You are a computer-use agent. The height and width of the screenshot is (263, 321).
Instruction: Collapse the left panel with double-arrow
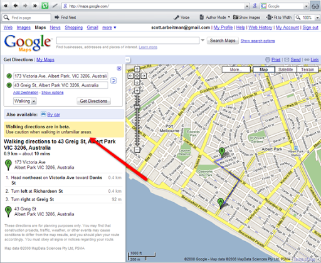(x=128, y=59)
